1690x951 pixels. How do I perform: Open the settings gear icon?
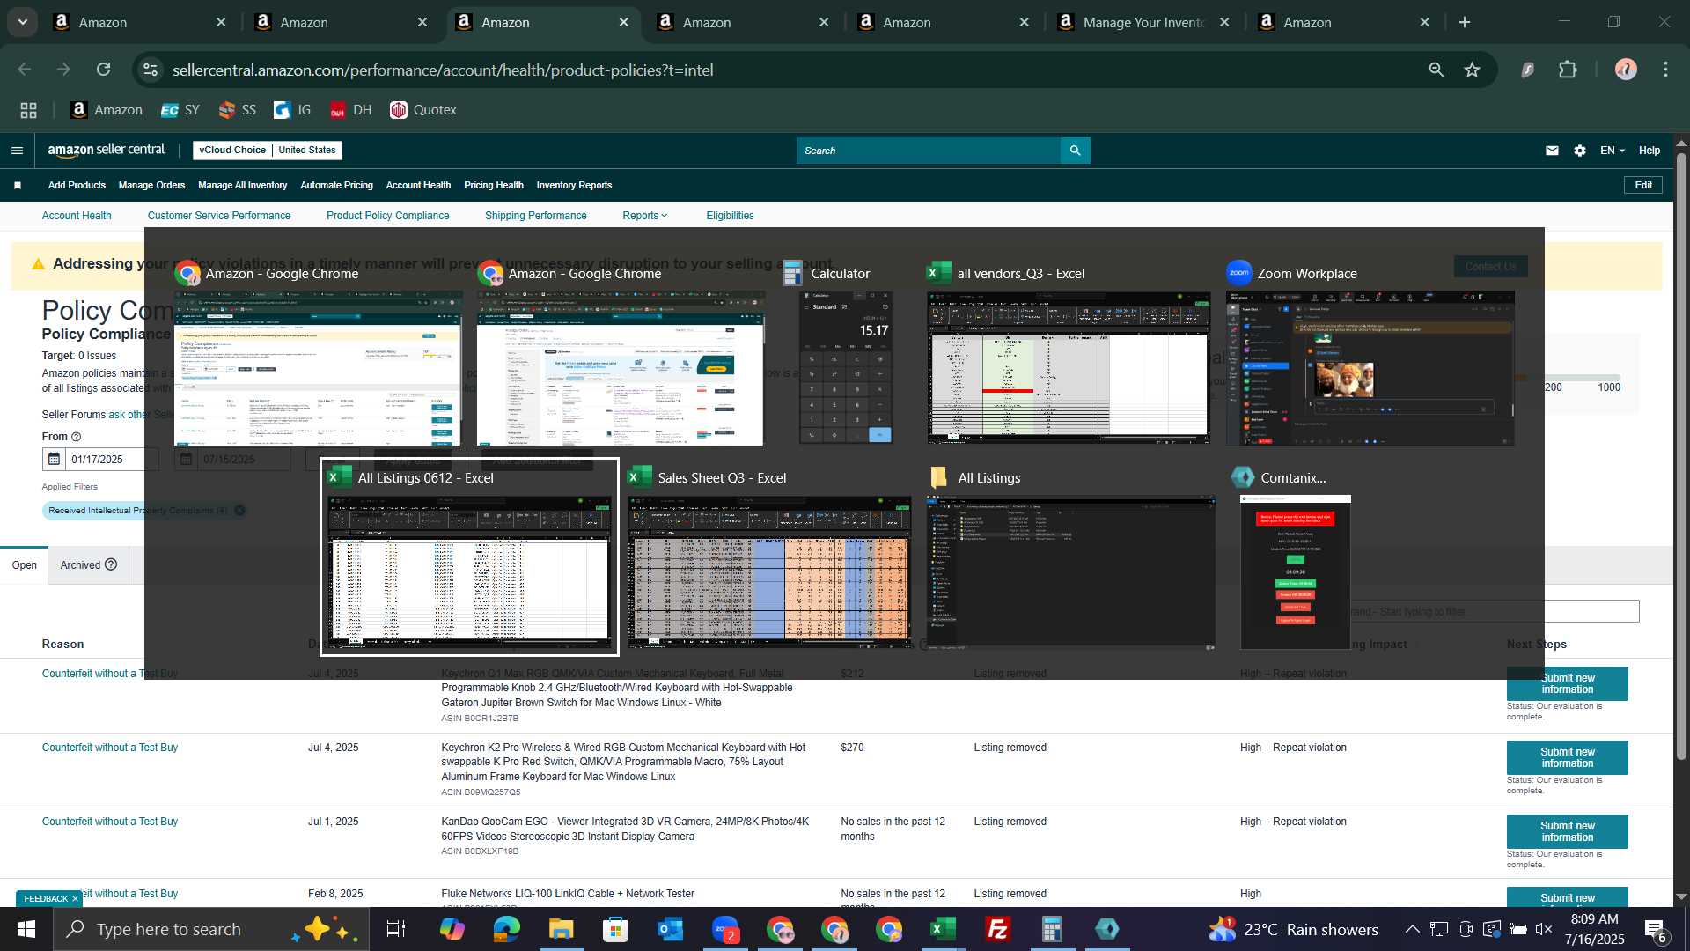[1580, 151]
